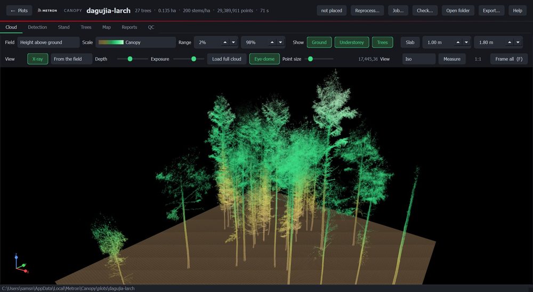
Task: Click the XYZ axis gizmo in viewport
Action: pos(21,263)
